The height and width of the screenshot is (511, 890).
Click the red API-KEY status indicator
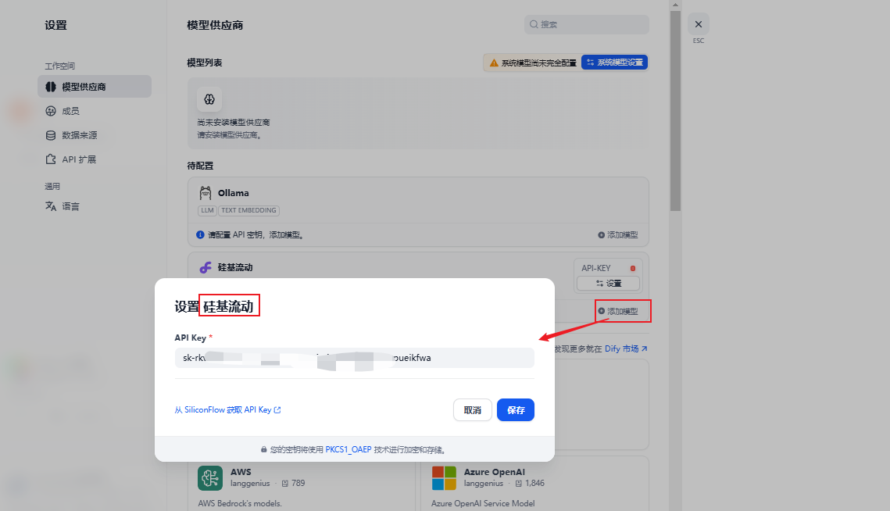633,268
